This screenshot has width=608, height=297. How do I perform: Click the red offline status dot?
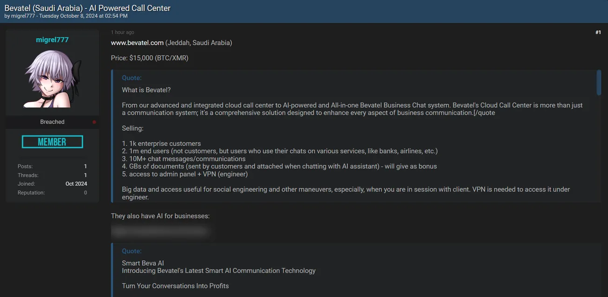pos(94,122)
